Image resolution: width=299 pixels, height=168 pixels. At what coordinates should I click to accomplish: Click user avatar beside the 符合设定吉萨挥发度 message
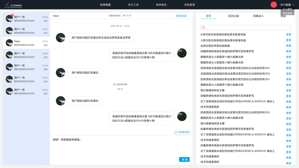pyautogui.click(x=61, y=38)
